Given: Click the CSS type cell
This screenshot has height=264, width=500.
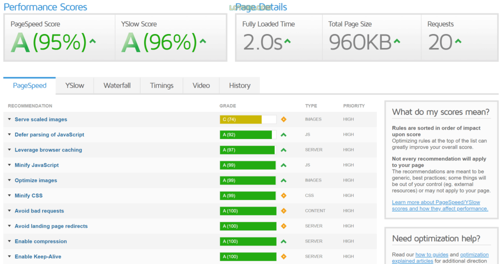Looking at the screenshot, I should 309,195.
